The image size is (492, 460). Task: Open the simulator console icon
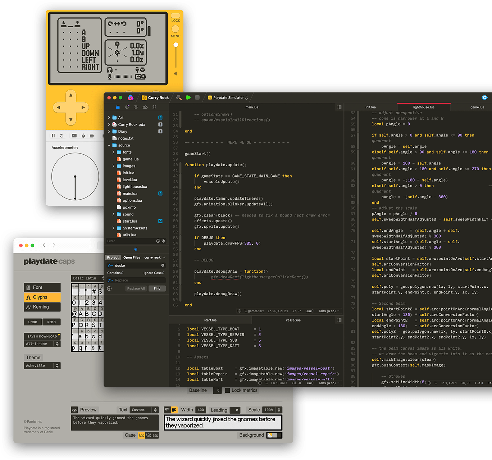(74, 136)
